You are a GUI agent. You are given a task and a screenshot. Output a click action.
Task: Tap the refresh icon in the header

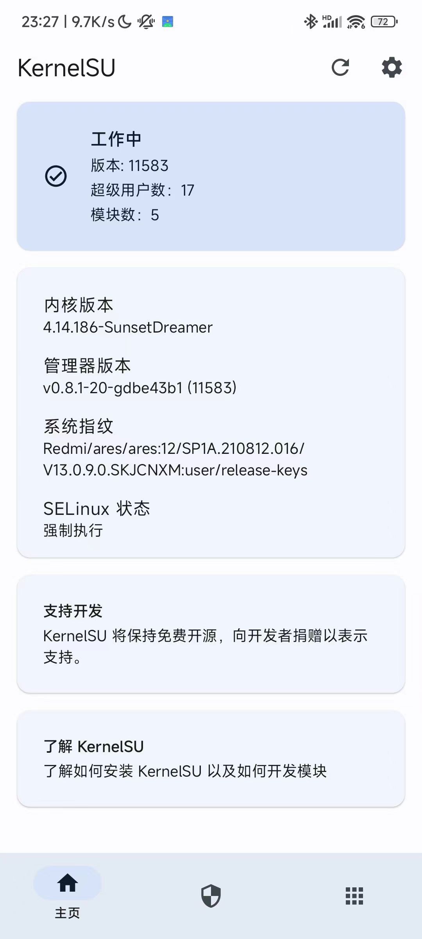[x=340, y=67]
